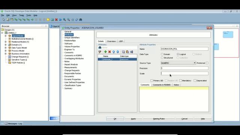Click Engineer to Relational Model icon
Image resolution: width=240 pixels, height=135 pixels.
(60, 19)
